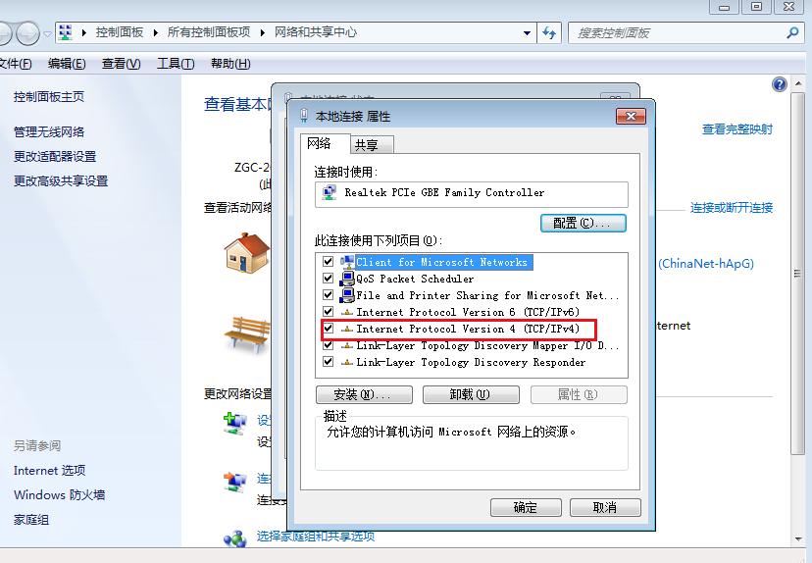Click the Control Panel icon in address bar
812x563 pixels.
66,32
